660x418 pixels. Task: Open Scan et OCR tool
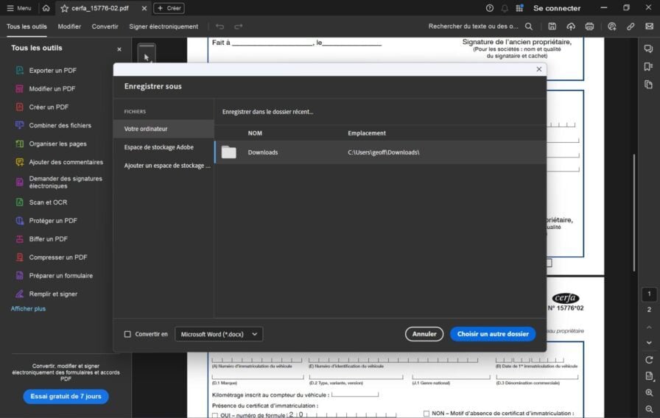48,202
